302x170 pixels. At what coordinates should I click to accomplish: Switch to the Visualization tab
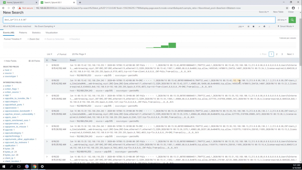pos(52,32)
